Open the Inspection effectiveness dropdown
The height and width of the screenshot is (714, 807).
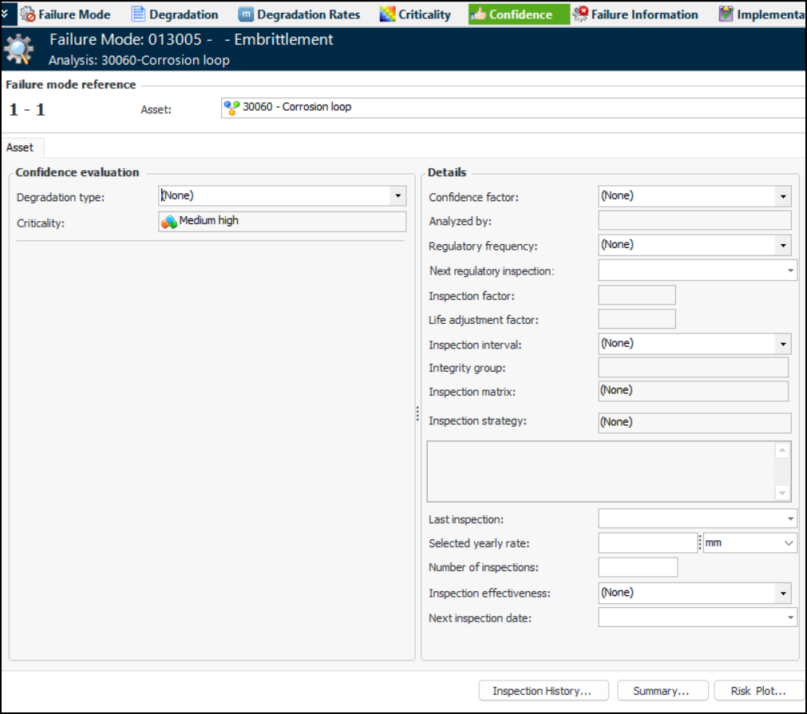(x=782, y=594)
